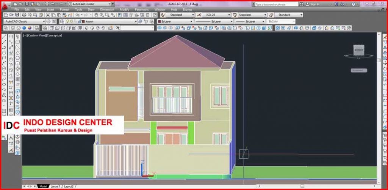Screen dimensions: 388x190
Task: Toggle the kusen layer freeze sun icon
Action: 71,22
